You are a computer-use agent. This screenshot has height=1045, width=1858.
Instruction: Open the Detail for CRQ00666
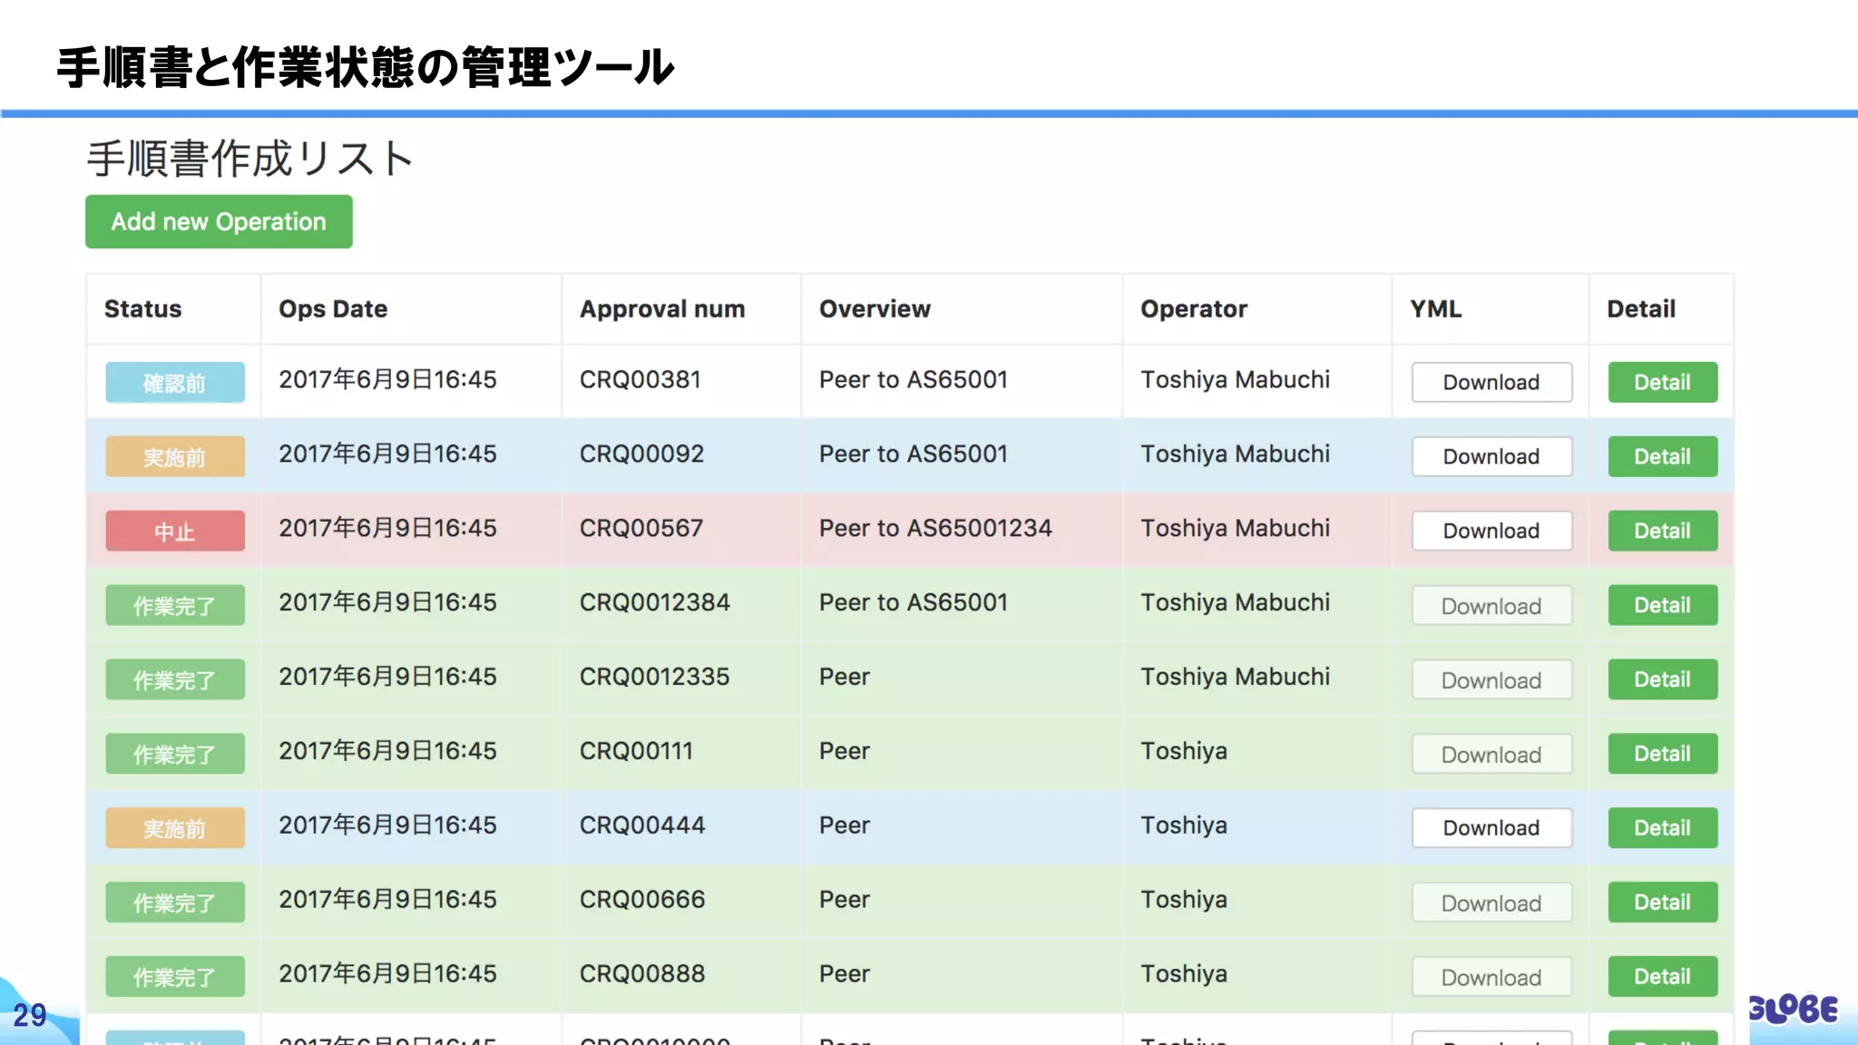point(1662,903)
